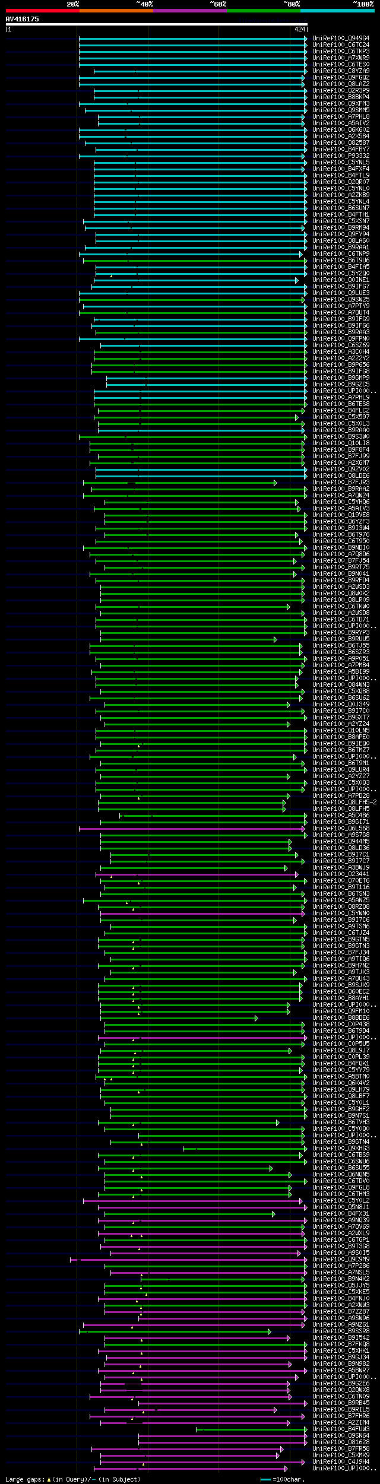380x1484 pixels.
Task: Open hit UniRef100_A7XWR9
Action: pos(341,58)
